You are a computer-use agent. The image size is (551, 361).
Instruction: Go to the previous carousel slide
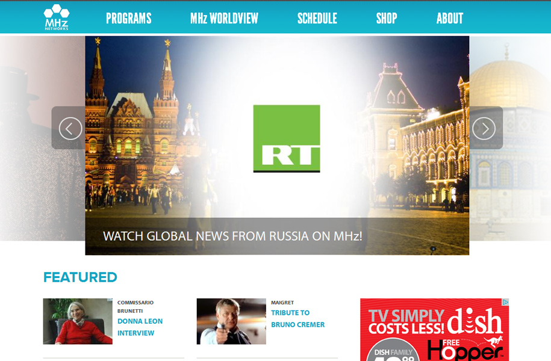tap(70, 128)
